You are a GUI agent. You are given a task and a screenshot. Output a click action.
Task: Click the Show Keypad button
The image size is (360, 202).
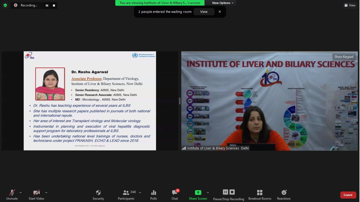click(344, 57)
